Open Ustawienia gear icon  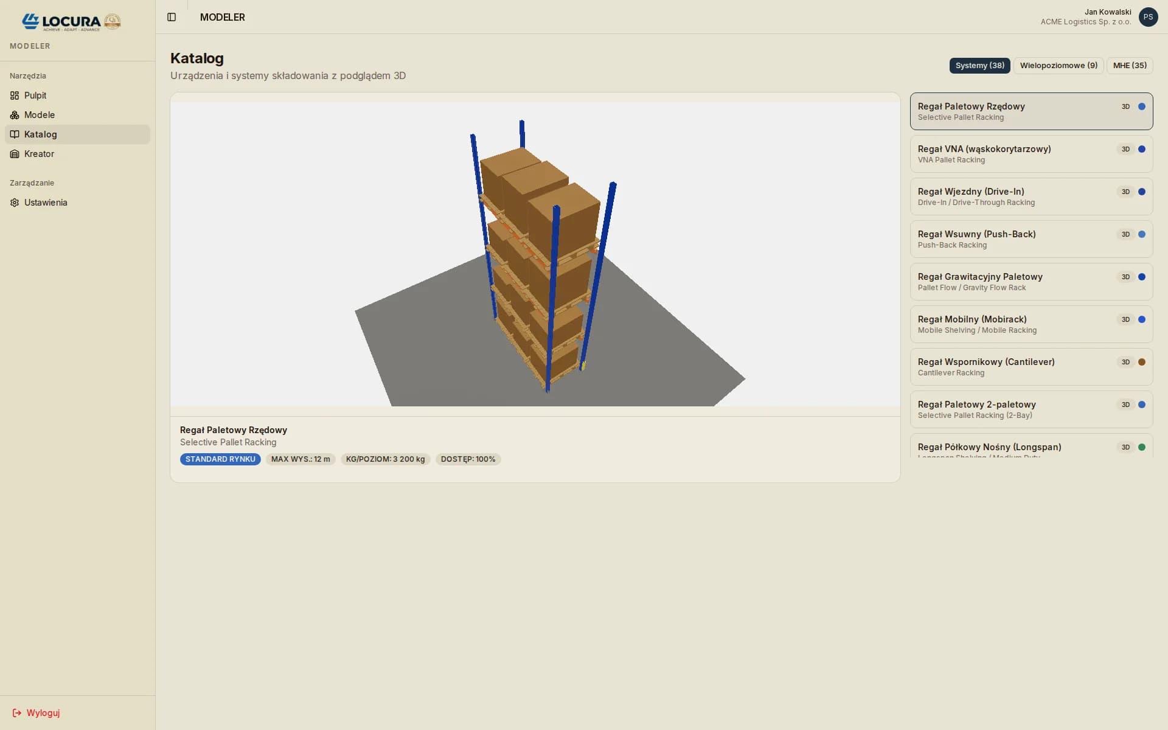point(15,203)
